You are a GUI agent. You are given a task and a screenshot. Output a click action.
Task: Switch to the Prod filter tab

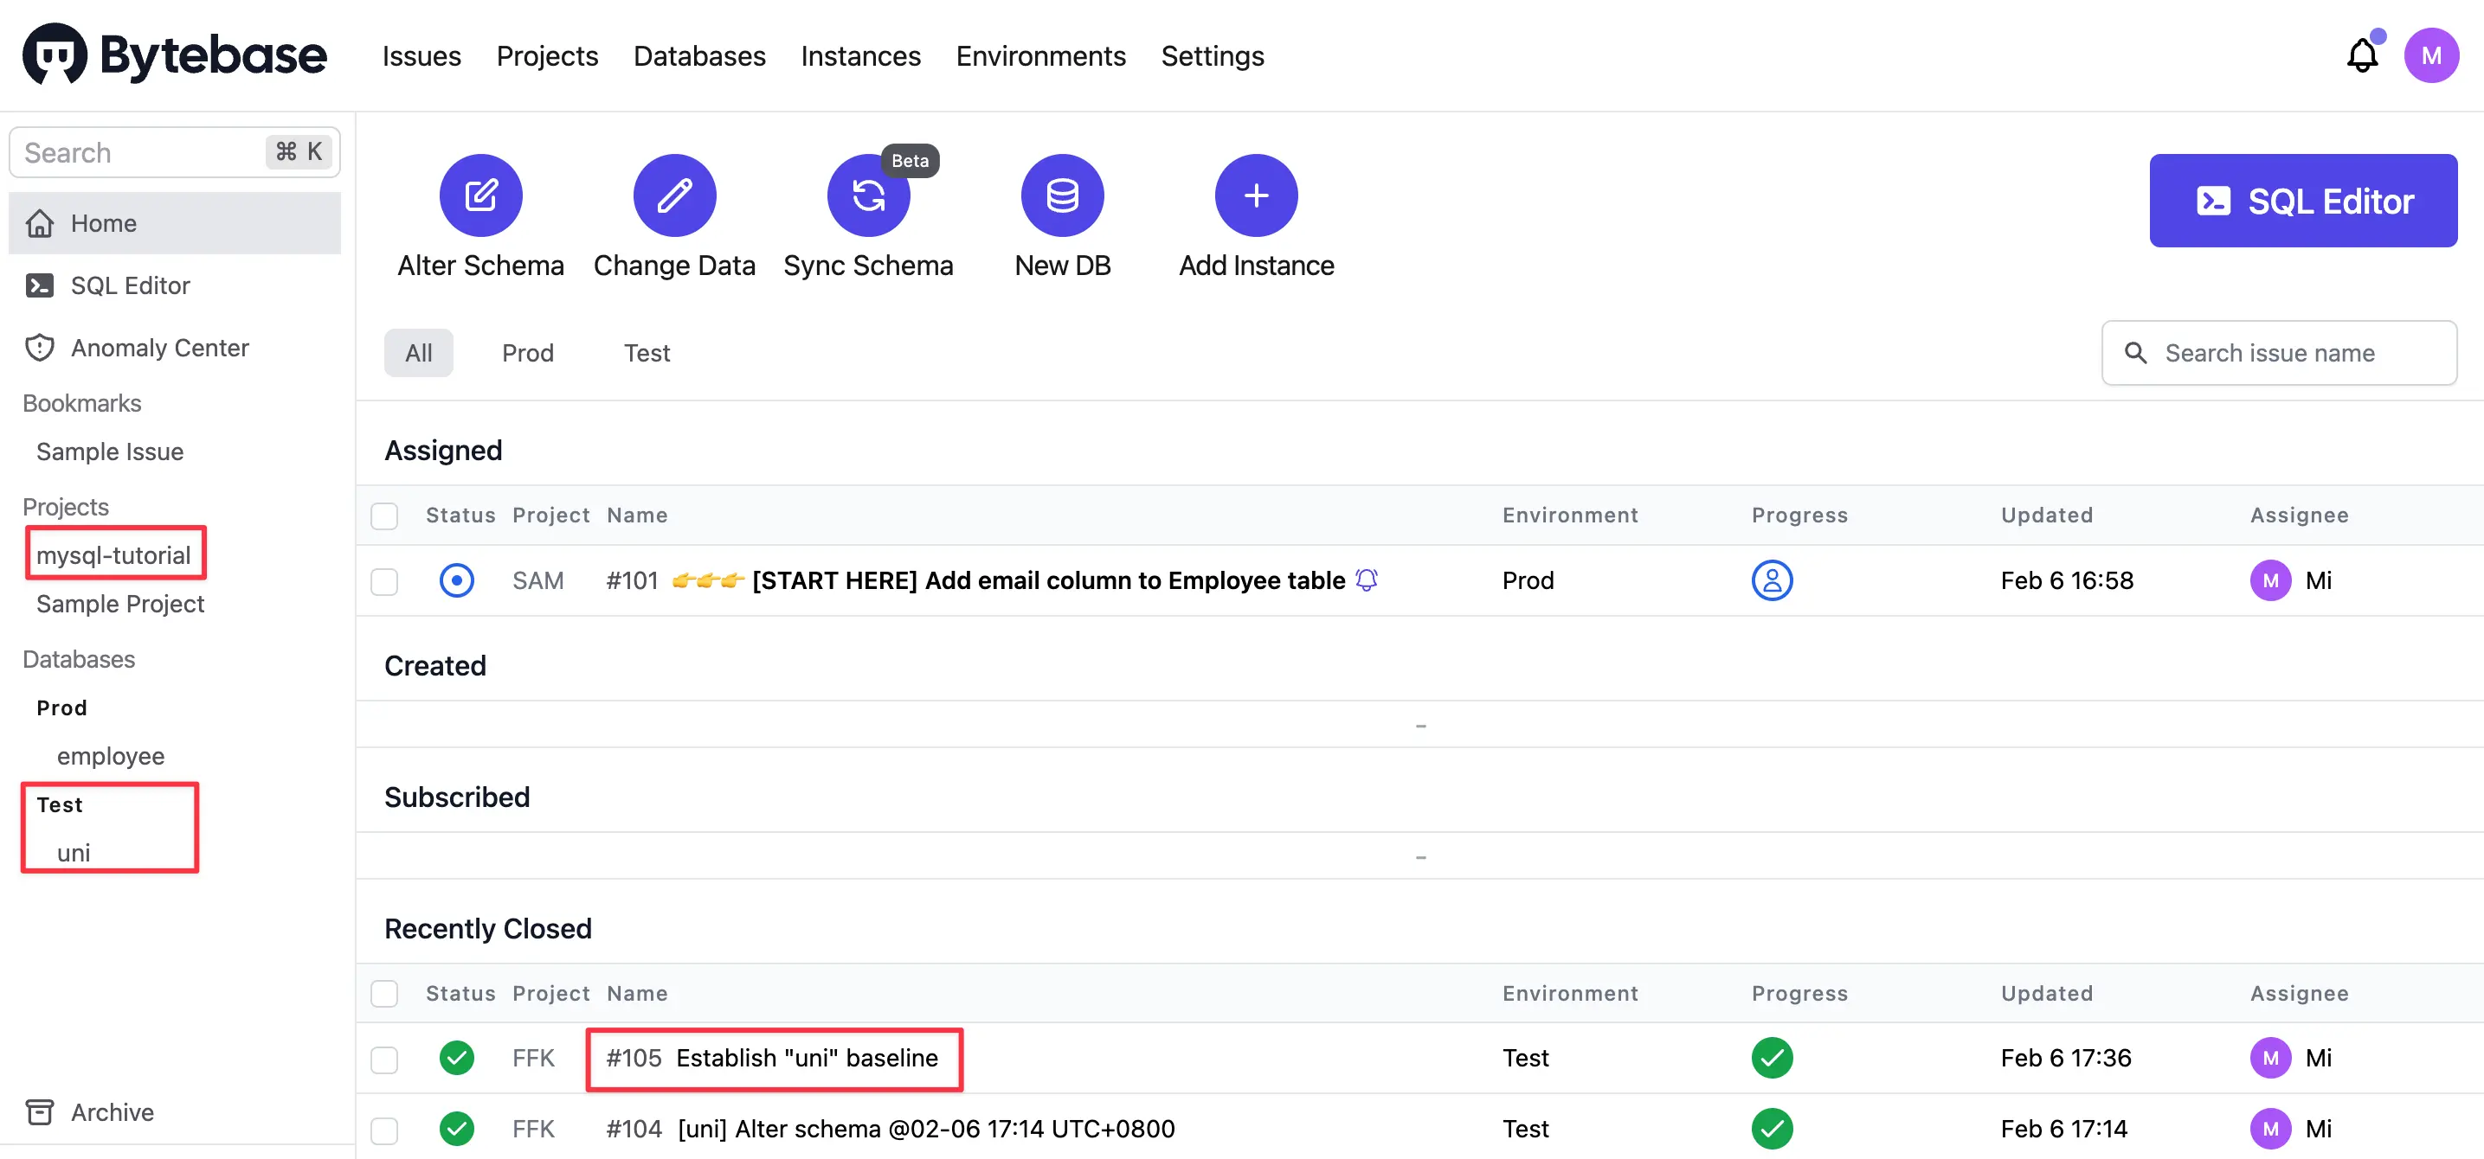tap(527, 353)
